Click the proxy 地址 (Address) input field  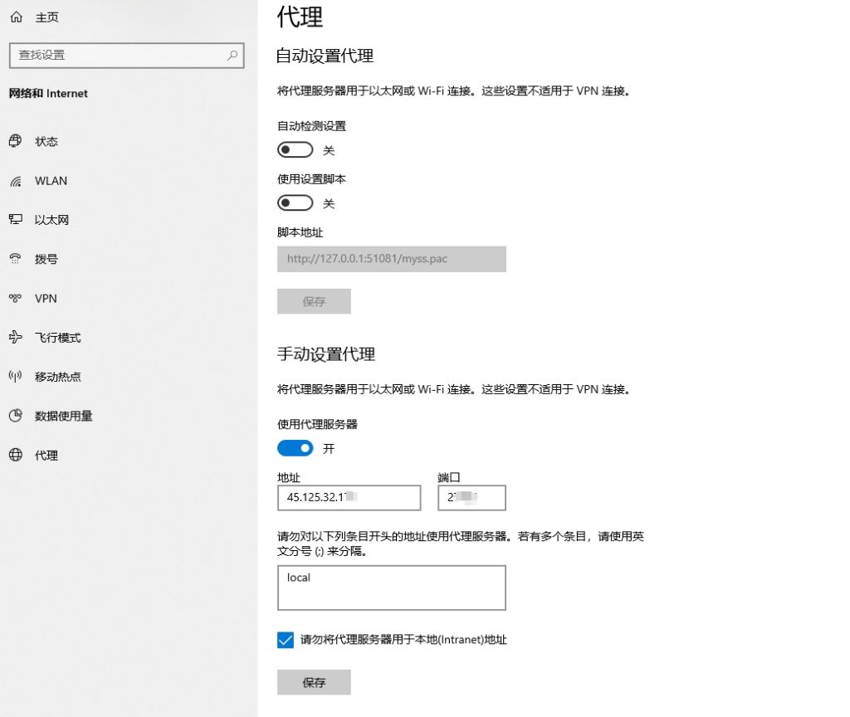(349, 497)
